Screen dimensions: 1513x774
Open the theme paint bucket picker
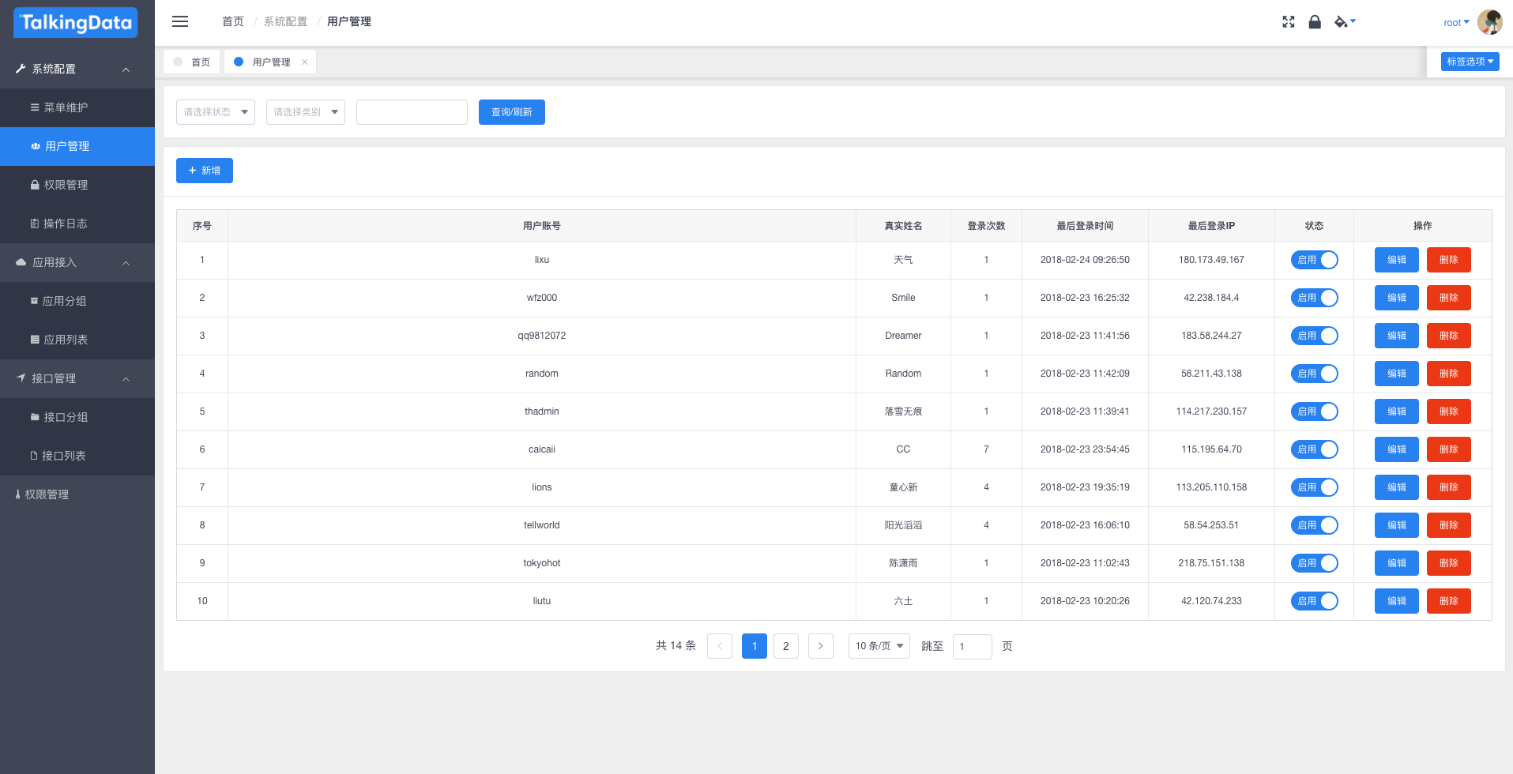[1345, 22]
